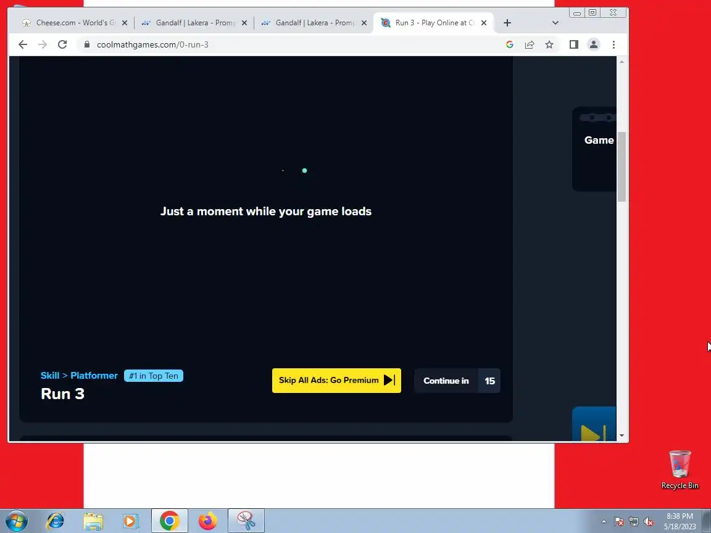This screenshot has width=711, height=533.
Task: Reload the Run 3 page
Action: 62,44
